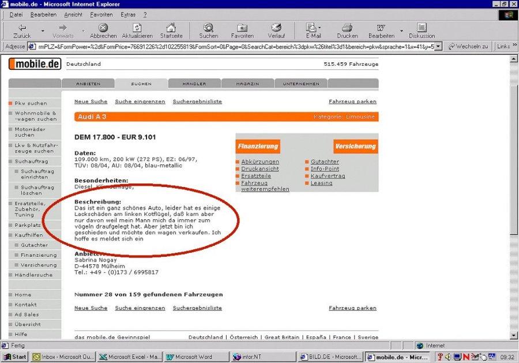Open the Gutachter link in gray box
Image resolution: width=519 pixels, height=363 pixels.
click(x=325, y=162)
